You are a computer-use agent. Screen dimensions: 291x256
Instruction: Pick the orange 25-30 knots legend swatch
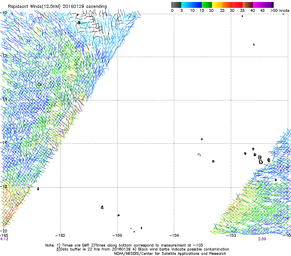(x=227, y=5)
